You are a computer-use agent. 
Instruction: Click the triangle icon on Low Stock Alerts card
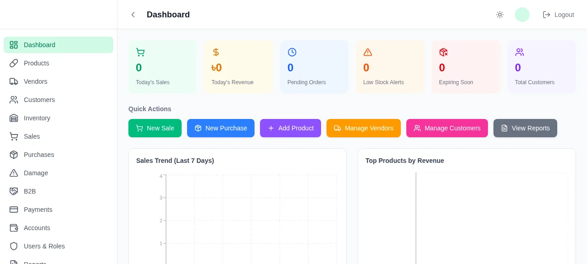(368, 52)
